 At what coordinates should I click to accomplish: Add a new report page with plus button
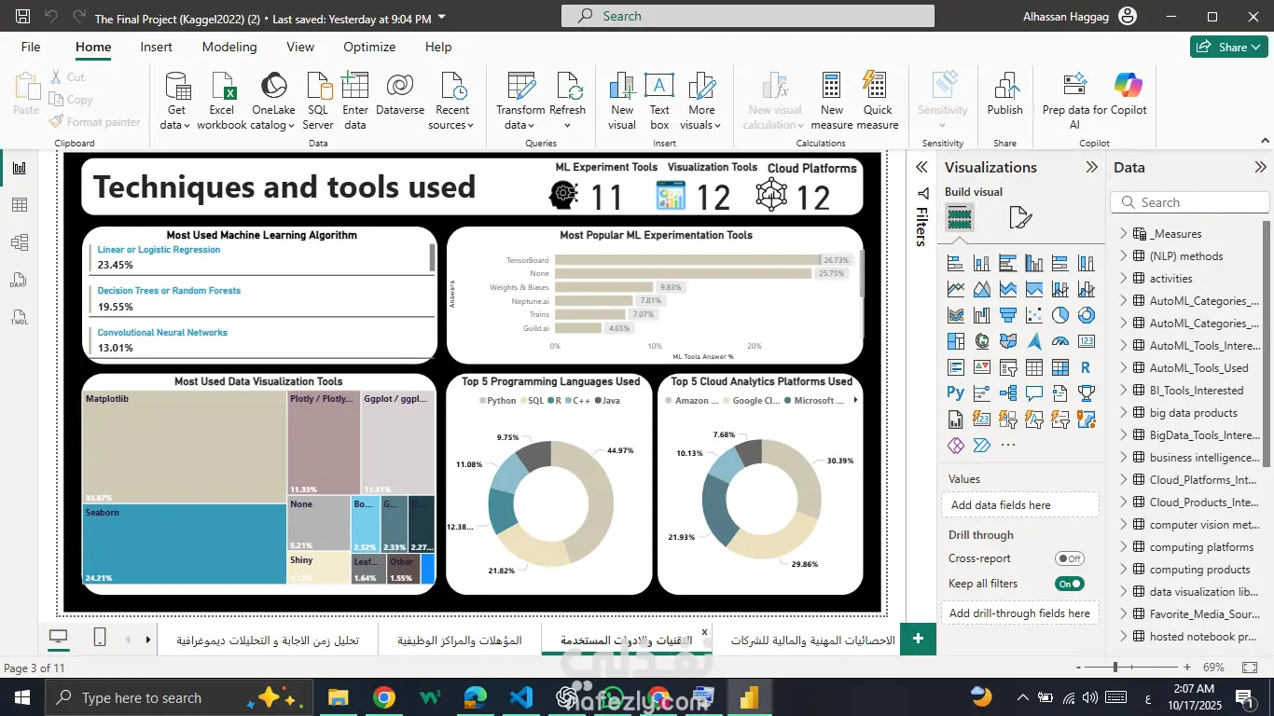(x=918, y=639)
